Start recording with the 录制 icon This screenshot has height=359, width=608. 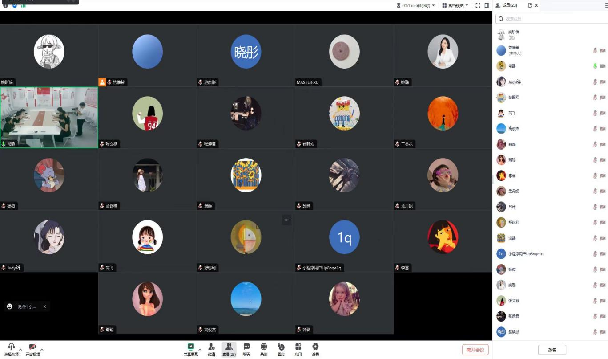(264, 347)
